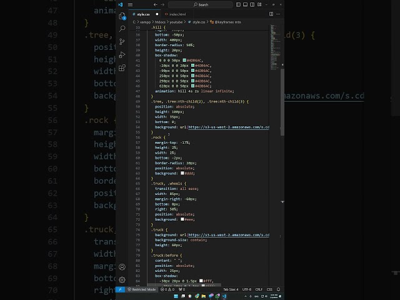
Task: Select the youtube breadcrumb
Action: (x=176, y=22)
